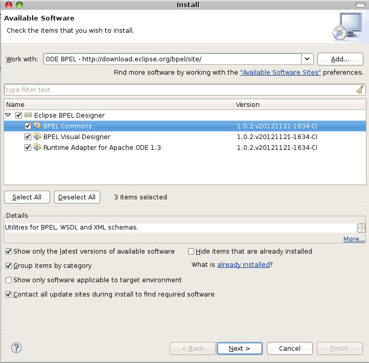
Task: Click the Next > button
Action: point(239,348)
